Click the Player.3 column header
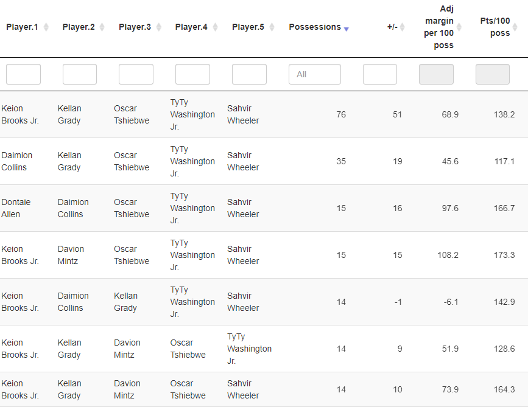 coord(135,27)
